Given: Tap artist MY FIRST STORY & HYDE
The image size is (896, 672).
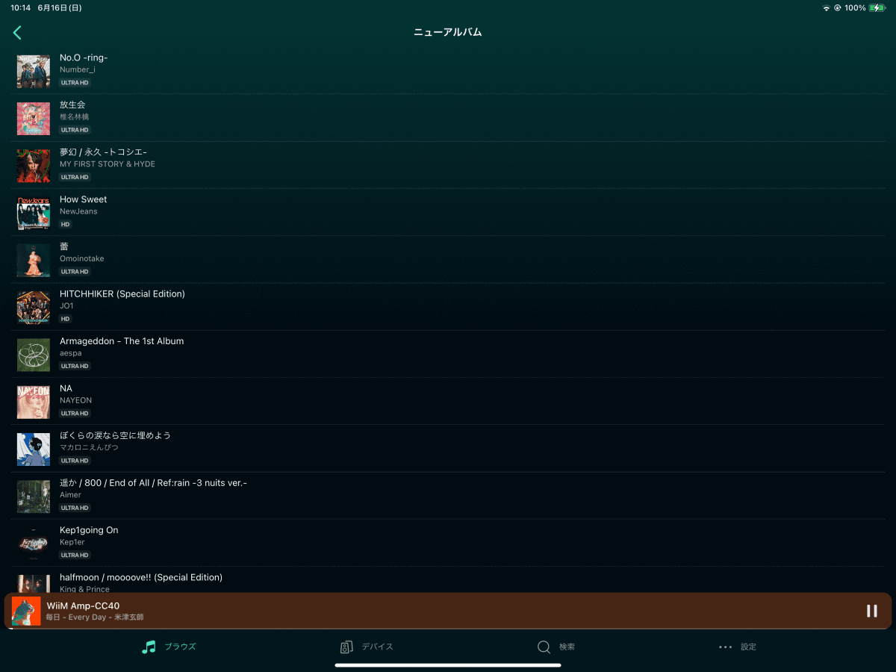Looking at the screenshot, I should [108, 164].
